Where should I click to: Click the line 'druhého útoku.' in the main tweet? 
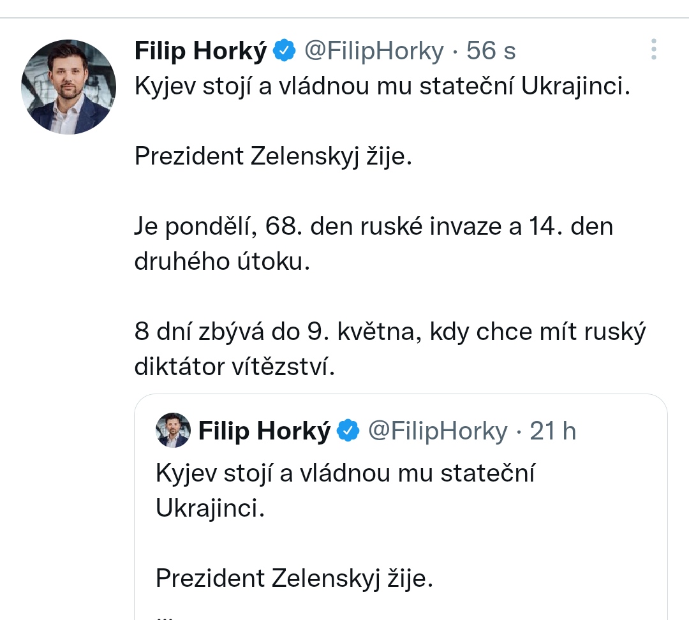tap(222, 262)
